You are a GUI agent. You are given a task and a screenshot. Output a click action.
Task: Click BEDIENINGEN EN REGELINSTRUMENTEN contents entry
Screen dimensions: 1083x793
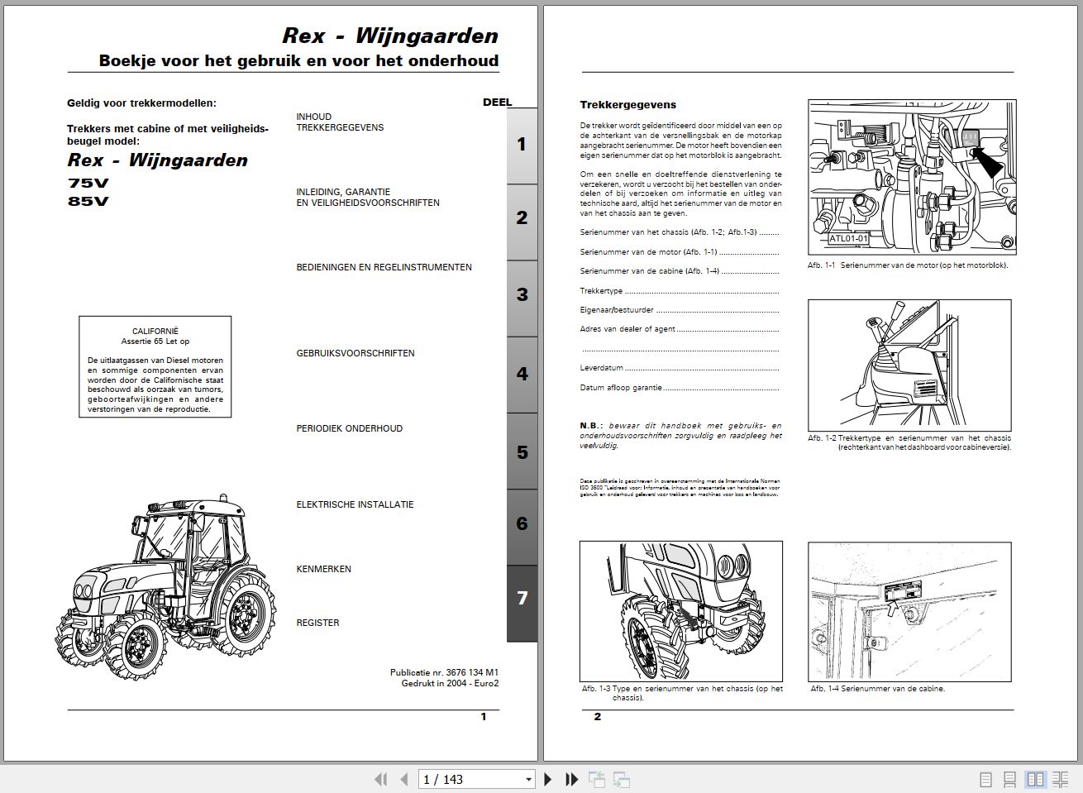coord(384,267)
